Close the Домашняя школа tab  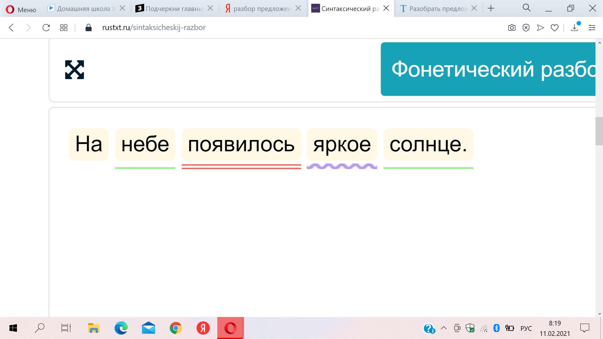[x=122, y=8]
